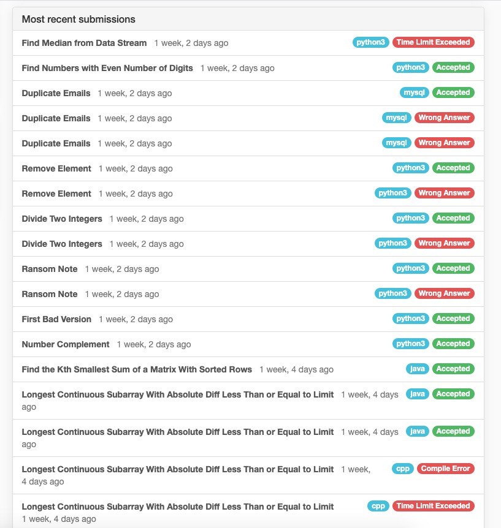Click python3 tag beside Time Limit Exceeded
The height and width of the screenshot is (528, 501).
click(x=371, y=42)
